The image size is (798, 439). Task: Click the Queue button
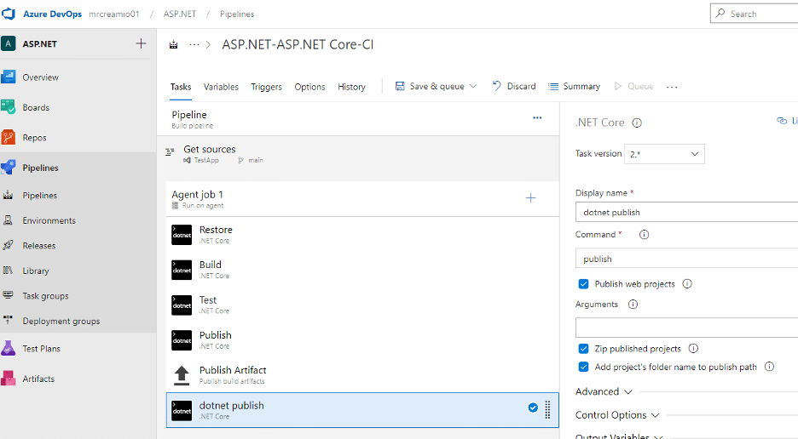click(633, 87)
